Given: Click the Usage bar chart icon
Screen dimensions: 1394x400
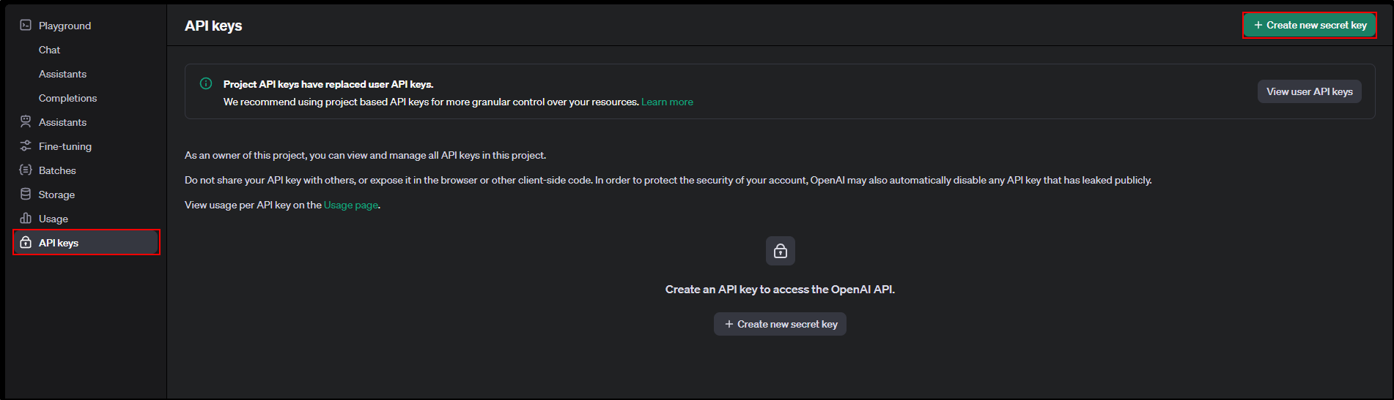Looking at the screenshot, I should pos(26,219).
